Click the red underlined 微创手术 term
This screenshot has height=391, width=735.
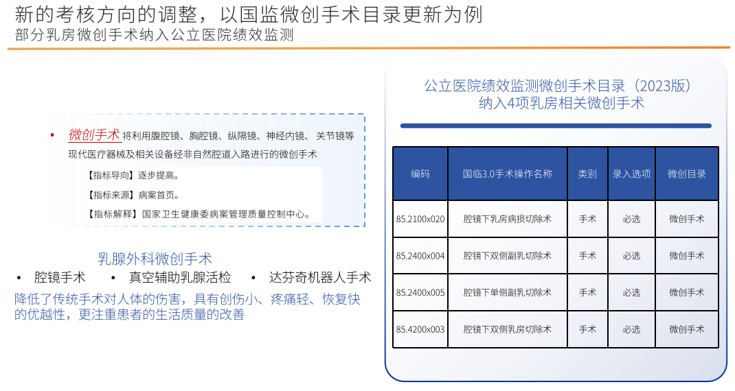coord(94,135)
